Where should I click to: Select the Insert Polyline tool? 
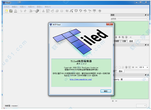point(90,11)
